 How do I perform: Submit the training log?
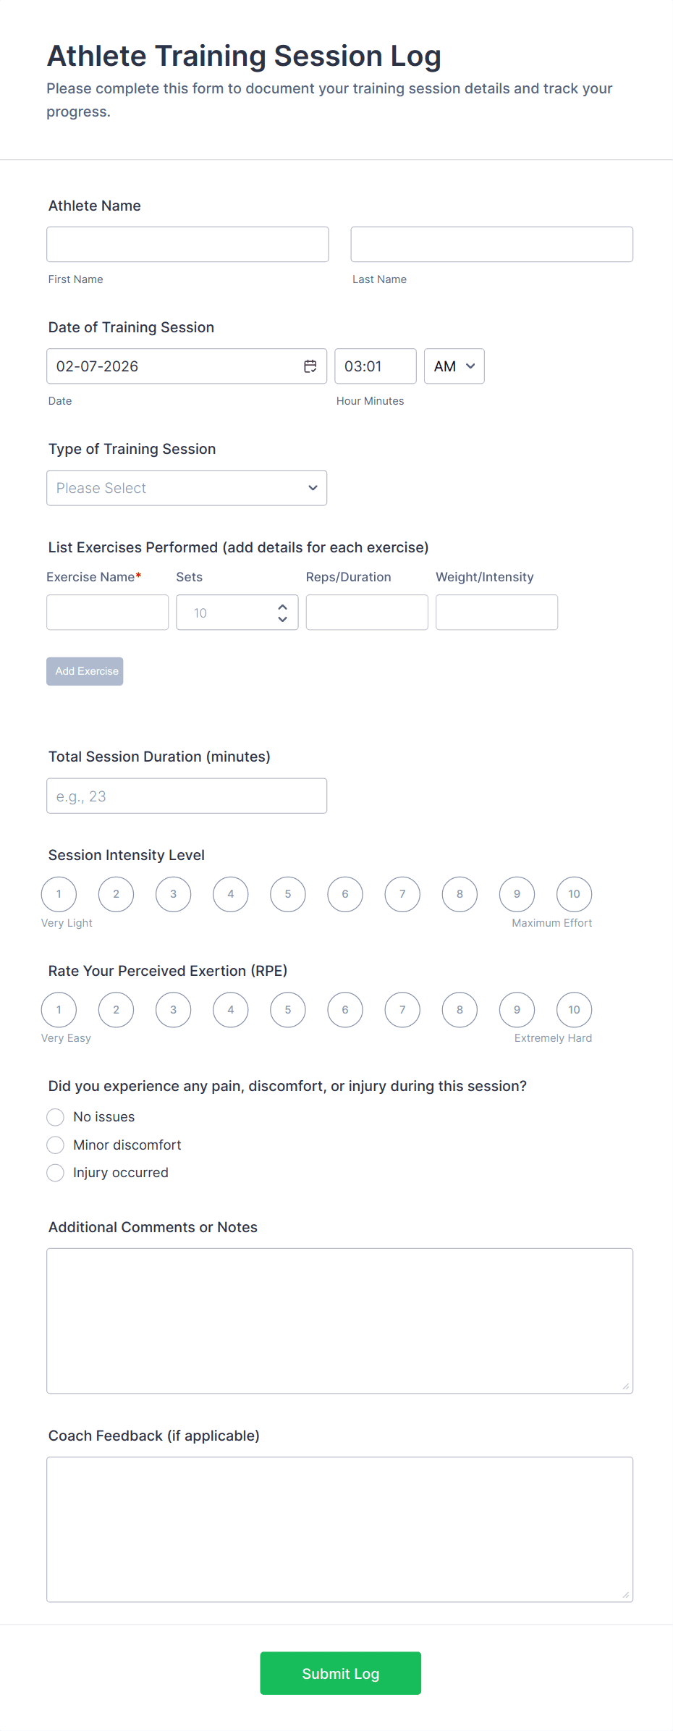click(x=340, y=1673)
